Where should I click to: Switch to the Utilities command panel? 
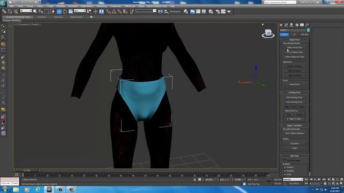[x=307, y=25]
